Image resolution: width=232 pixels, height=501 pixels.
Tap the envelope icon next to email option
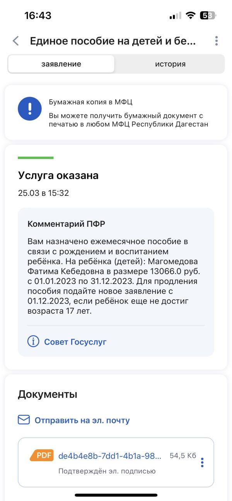pos(22,419)
